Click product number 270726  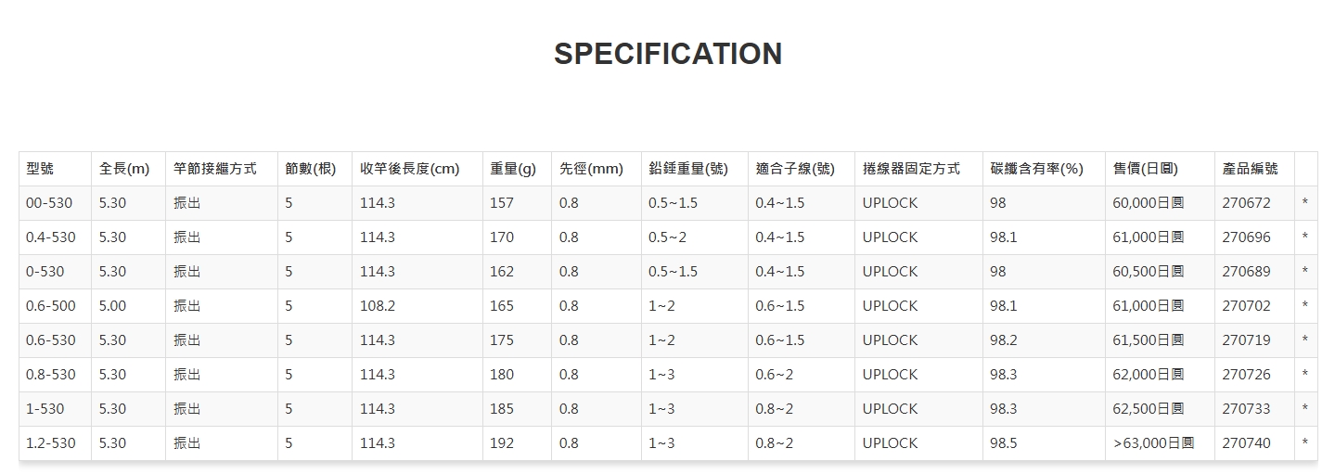click(1246, 375)
